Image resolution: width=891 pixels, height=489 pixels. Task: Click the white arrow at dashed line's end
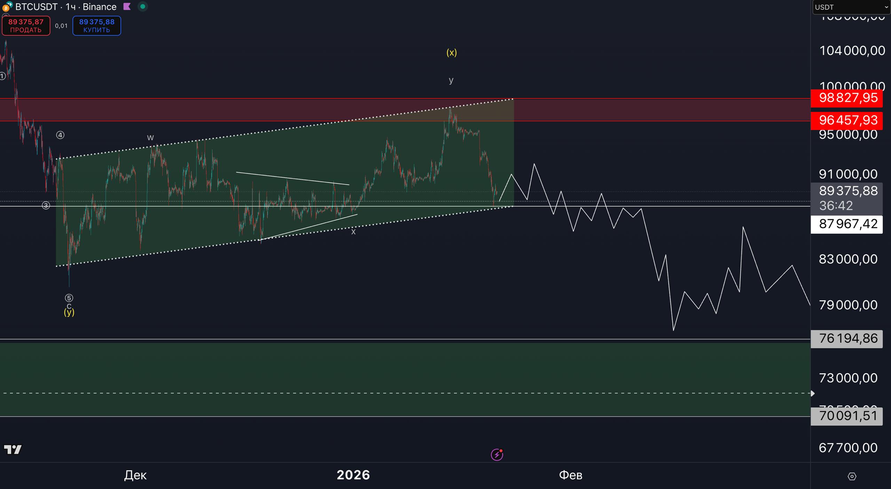812,393
